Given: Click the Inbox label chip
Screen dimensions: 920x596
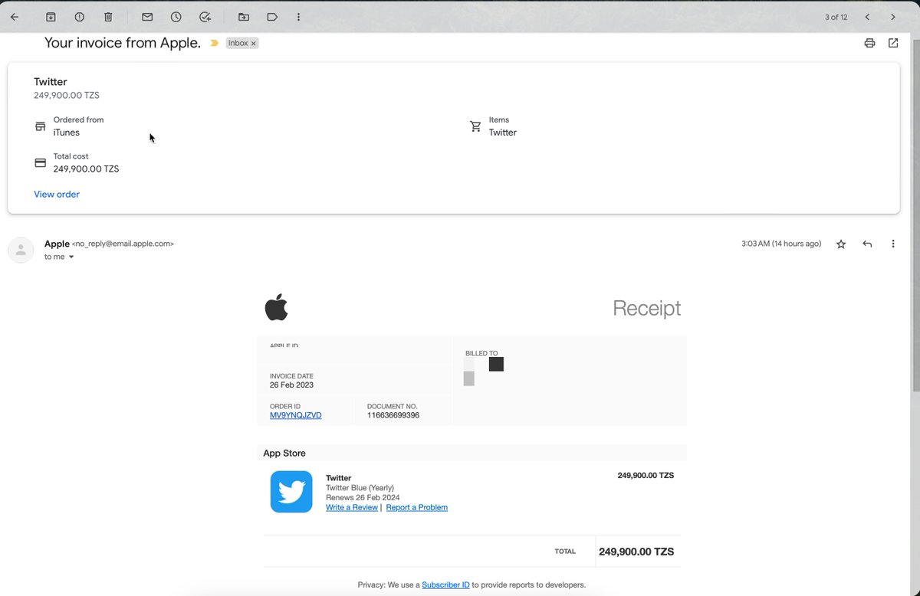Looking at the screenshot, I should click(x=238, y=44).
